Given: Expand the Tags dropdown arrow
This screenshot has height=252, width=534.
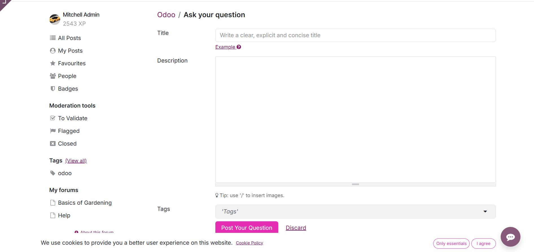Looking at the screenshot, I should pos(485,212).
